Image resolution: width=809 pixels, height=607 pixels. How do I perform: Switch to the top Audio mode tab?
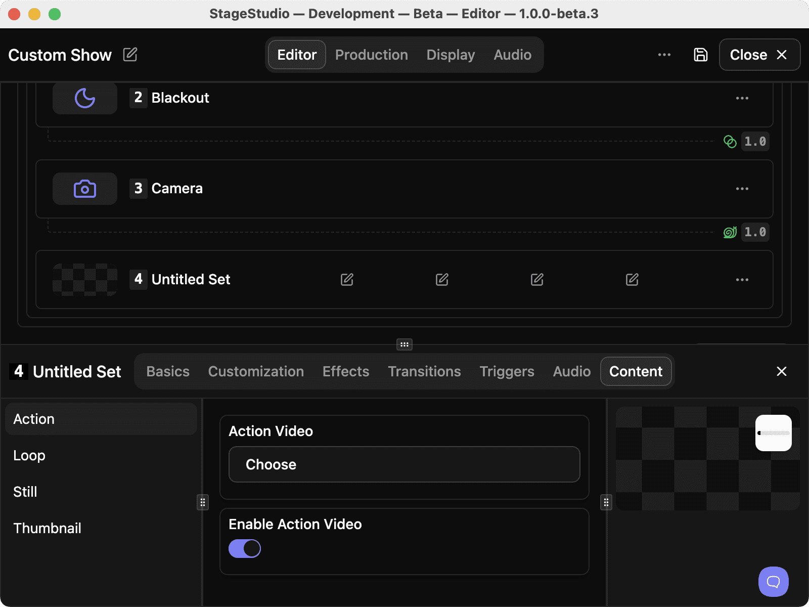(x=513, y=55)
